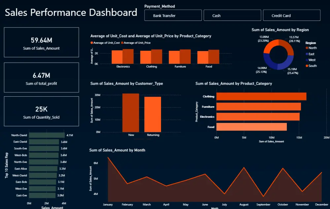Select South in the Region legend

point(312,66)
